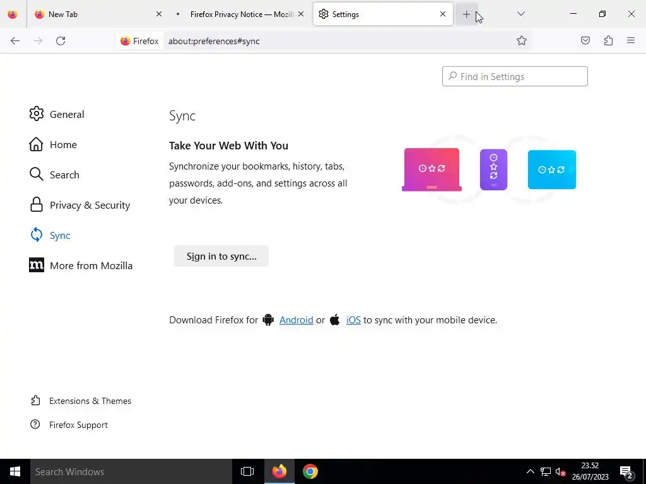Click the forward arrow button
Screen dimensions: 646x484
(38, 41)
